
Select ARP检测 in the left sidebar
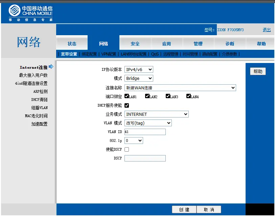tap(40, 91)
